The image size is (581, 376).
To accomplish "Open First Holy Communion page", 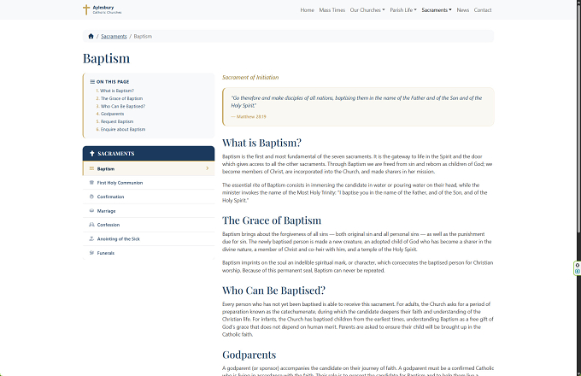I will point(149,183).
